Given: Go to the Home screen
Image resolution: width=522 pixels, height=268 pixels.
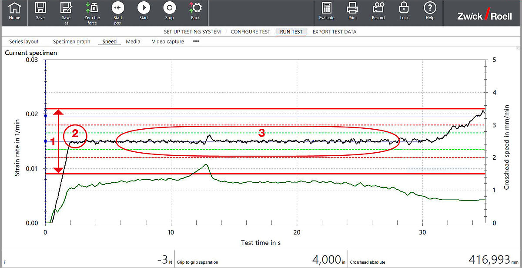Looking at the screenshot, I should [x=14, y=11].
